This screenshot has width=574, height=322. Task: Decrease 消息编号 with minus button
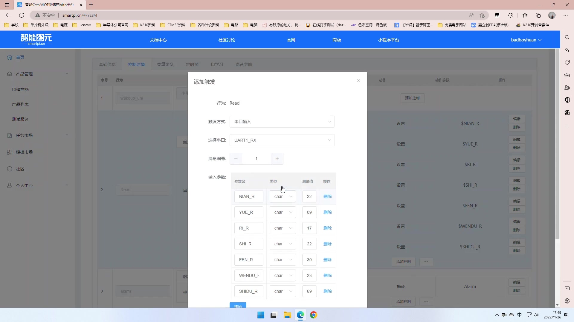(x=236, y=159)
